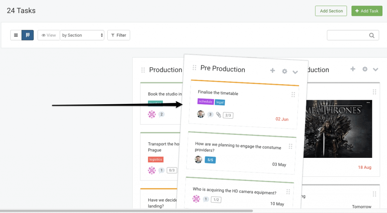This screenshot has width=387, height=213.
Task: Open Pre Production section settings gear
Action: (x=285, y=71)
